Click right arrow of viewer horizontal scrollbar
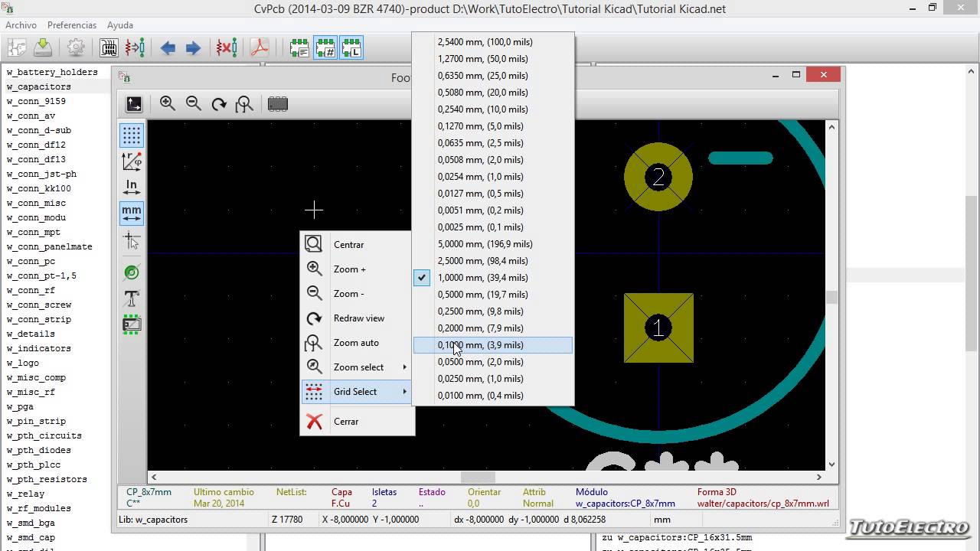The width and height of the screenshot is (980, 551). pos(818,477)
